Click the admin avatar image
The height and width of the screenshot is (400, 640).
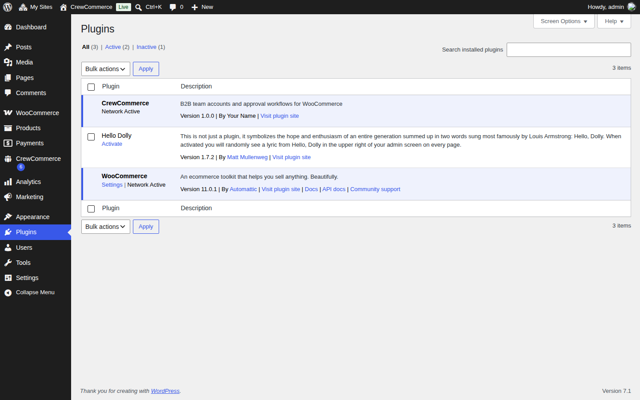[x=632, y=7]
